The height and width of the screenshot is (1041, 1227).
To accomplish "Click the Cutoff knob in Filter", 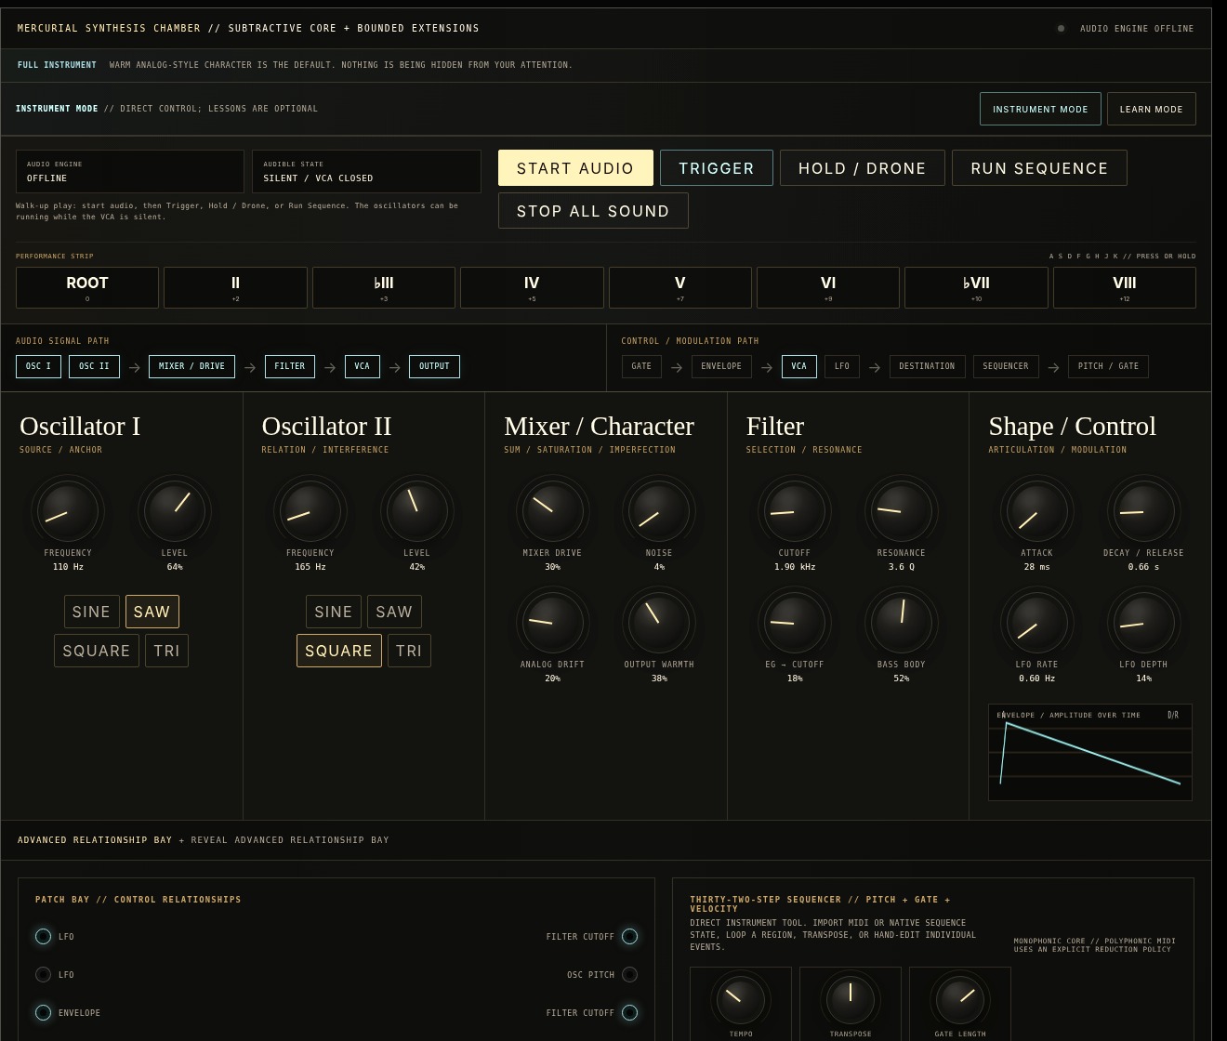I will coord(795,511).
